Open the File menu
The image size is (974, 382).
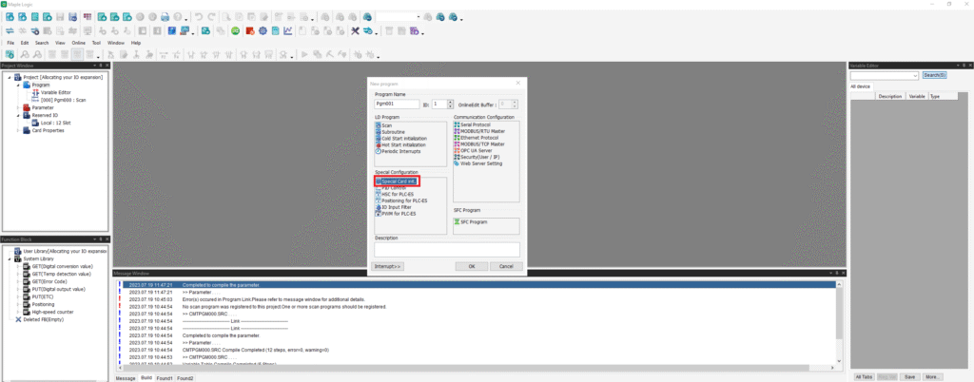coord(10,43)
